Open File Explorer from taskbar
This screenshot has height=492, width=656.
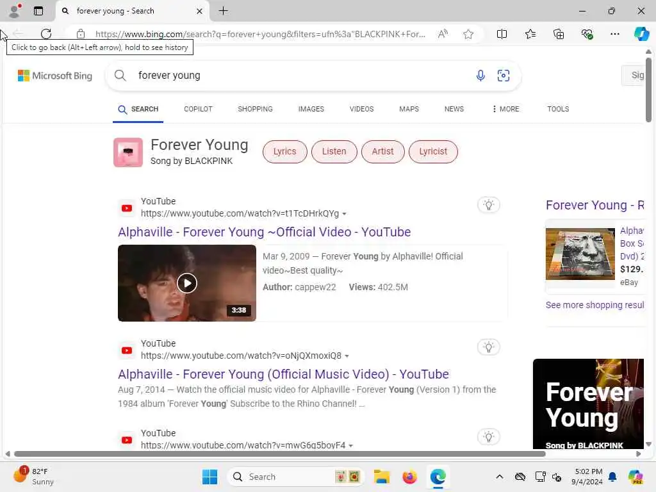tap(382, 477)
